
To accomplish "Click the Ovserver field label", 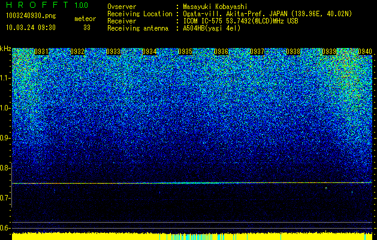I will coord(122,7).
